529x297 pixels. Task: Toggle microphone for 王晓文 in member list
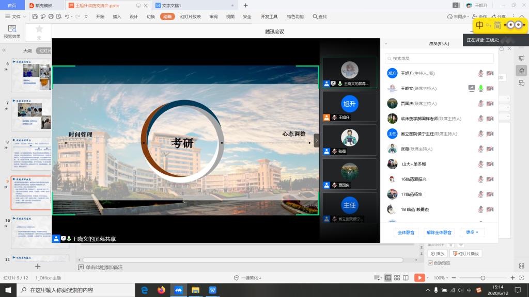click(x=480, y=89)
